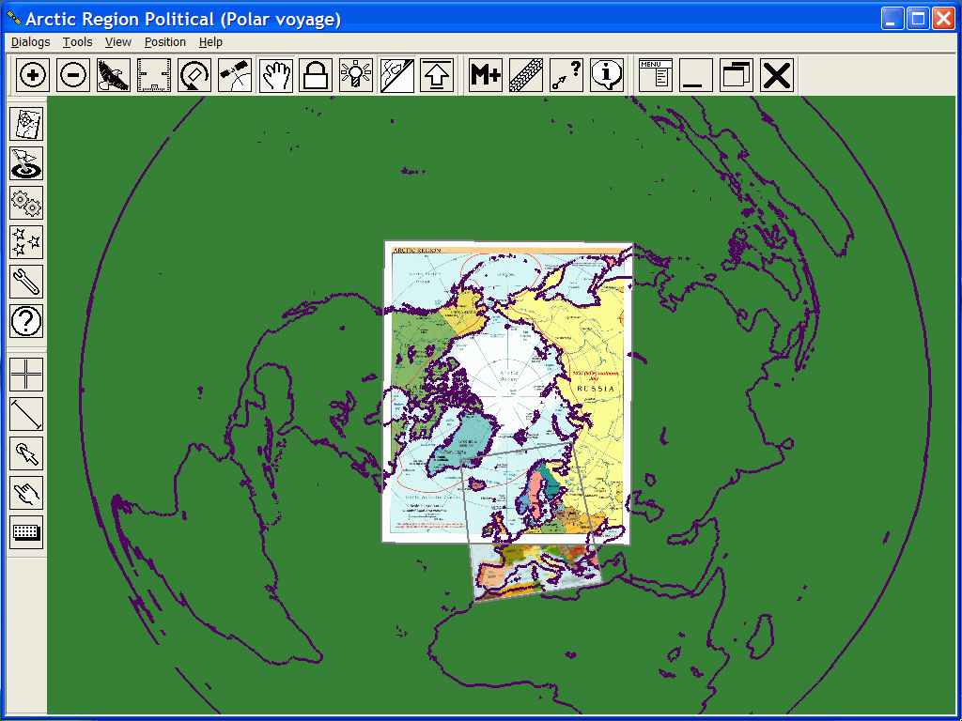
Task: Select the crosshair tool
Action: [26, 374]
